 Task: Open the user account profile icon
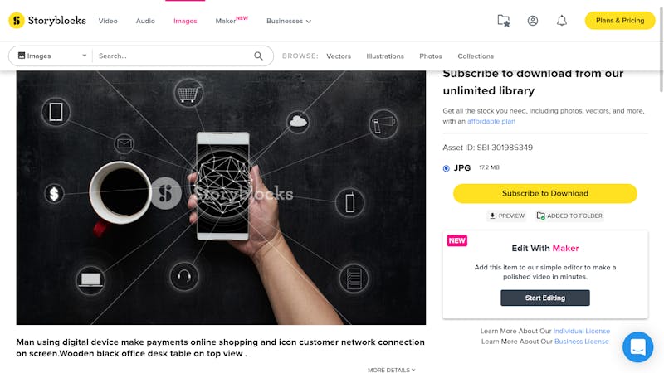click(x=533, y=20)
